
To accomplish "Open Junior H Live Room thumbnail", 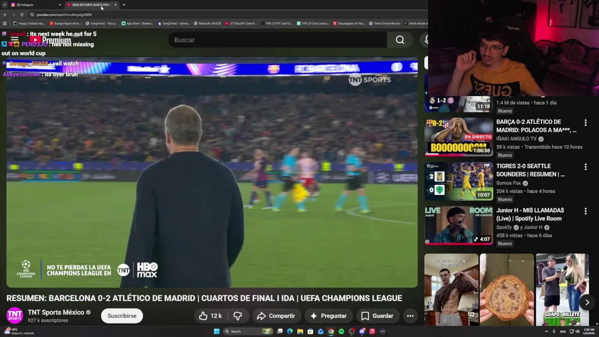I will pos(459,226).
